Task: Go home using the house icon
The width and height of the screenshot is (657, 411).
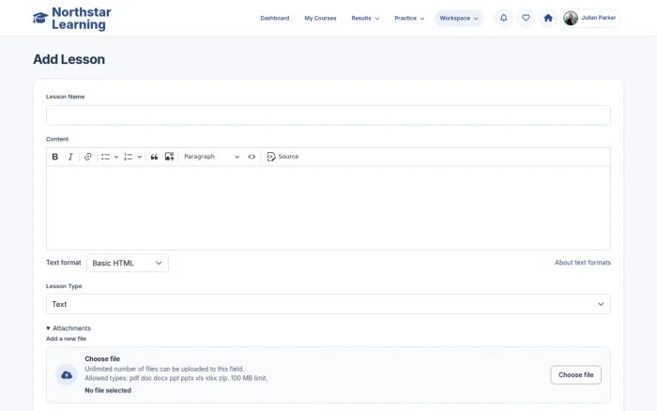Action: [x=548, y=18]
